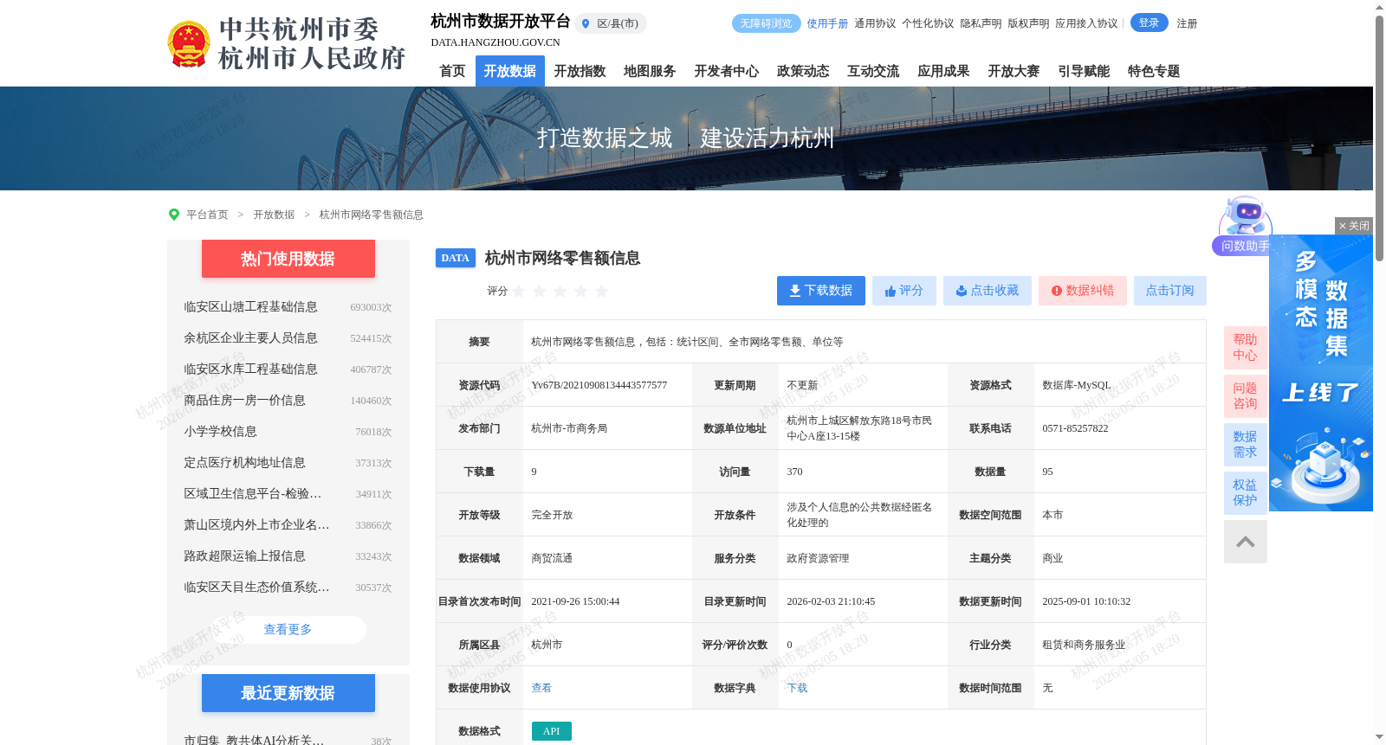Open the 应用成果 navigation item
Viewport: 1386px width, 745px height.
click(x=943, y=71)
